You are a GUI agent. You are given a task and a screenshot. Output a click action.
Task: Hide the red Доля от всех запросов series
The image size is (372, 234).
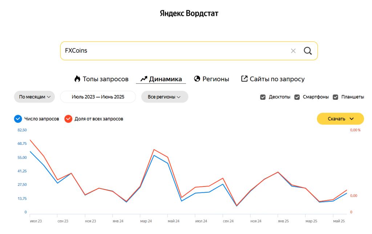click(x=68, y=119)
